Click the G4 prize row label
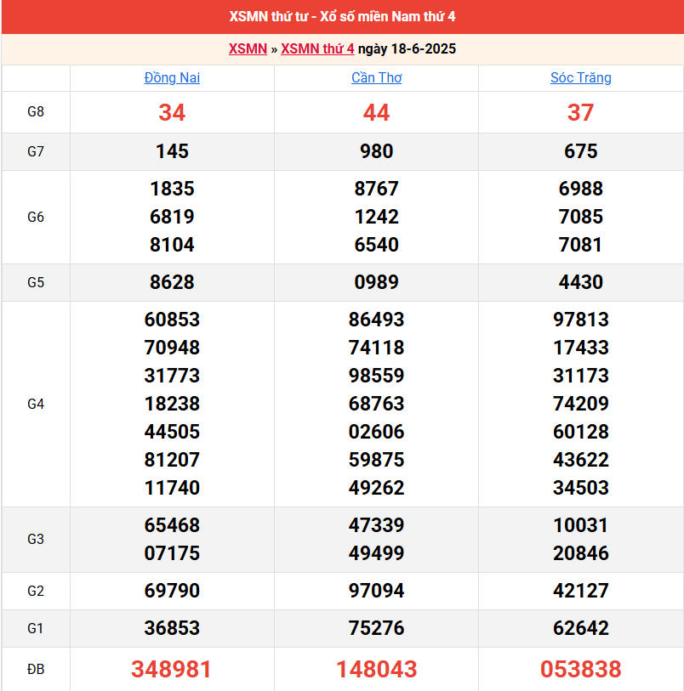This screenshot has width=684, height=691. 36,404
